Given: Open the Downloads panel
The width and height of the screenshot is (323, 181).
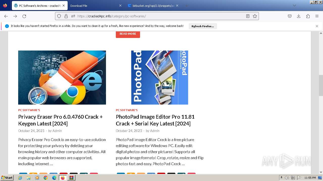Looking at the screenshot, I should 299,16.
